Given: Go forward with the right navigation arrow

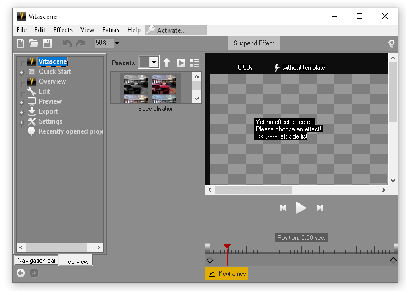Looking at the screenshot, I should (x=34, y=273).
